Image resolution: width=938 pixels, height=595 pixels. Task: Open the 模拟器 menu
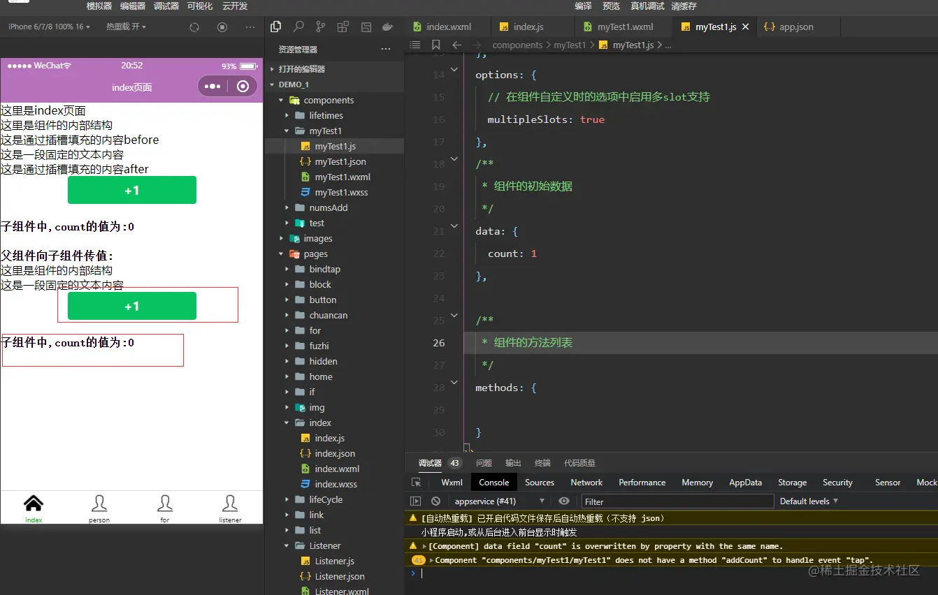coord(99,6)
